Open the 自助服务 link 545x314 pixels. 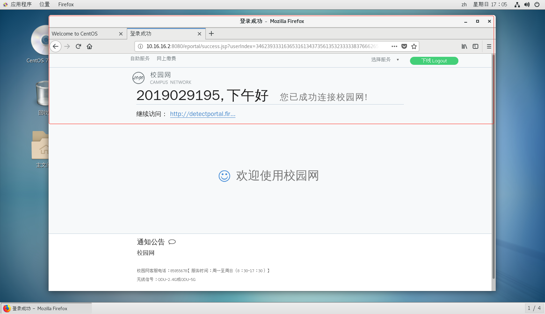[140, 59]
